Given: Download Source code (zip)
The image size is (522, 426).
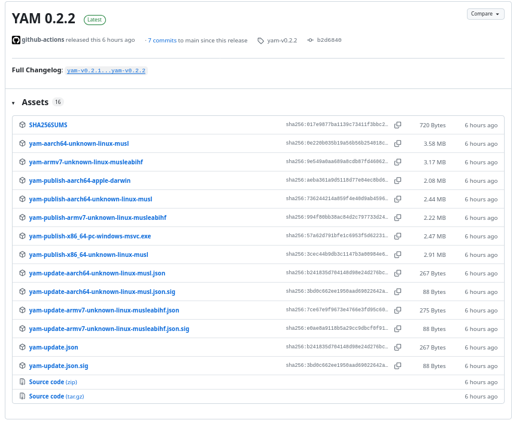Looking at the screenshot, I should 53,382.
